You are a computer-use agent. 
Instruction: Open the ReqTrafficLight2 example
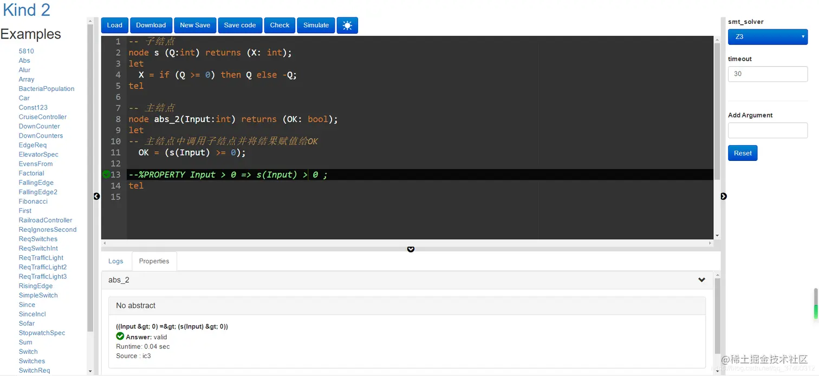tap(43, 267)
